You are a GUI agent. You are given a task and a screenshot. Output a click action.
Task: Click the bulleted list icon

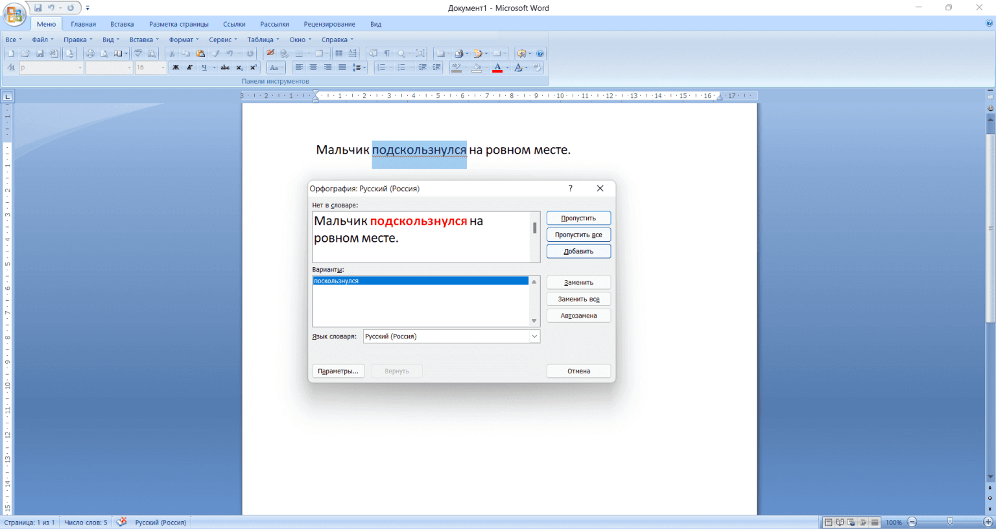click(401, 67)
